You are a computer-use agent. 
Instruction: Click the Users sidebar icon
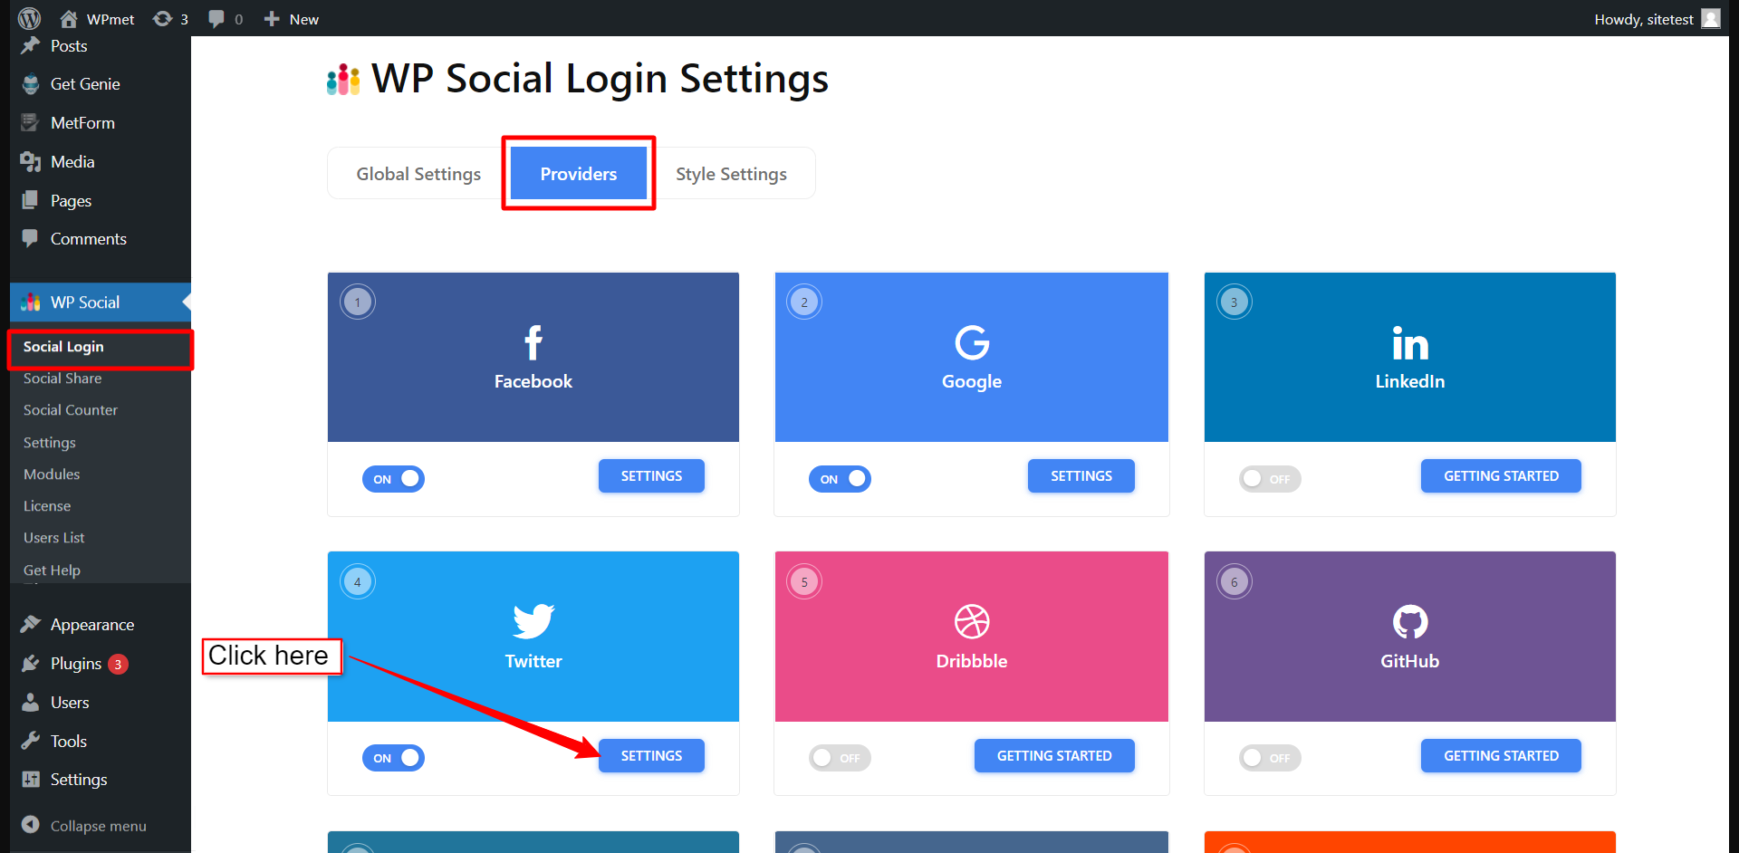pyautogui.click(x=31, y=702)
